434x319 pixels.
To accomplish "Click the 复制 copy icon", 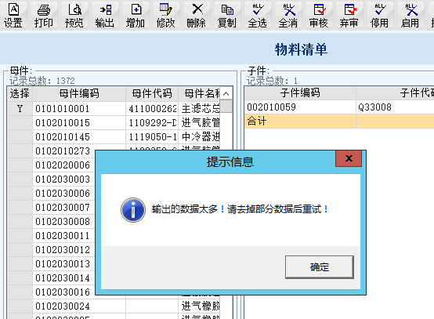I will tap(227, 15).
